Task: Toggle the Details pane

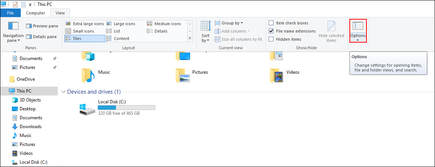Action: 41,37
